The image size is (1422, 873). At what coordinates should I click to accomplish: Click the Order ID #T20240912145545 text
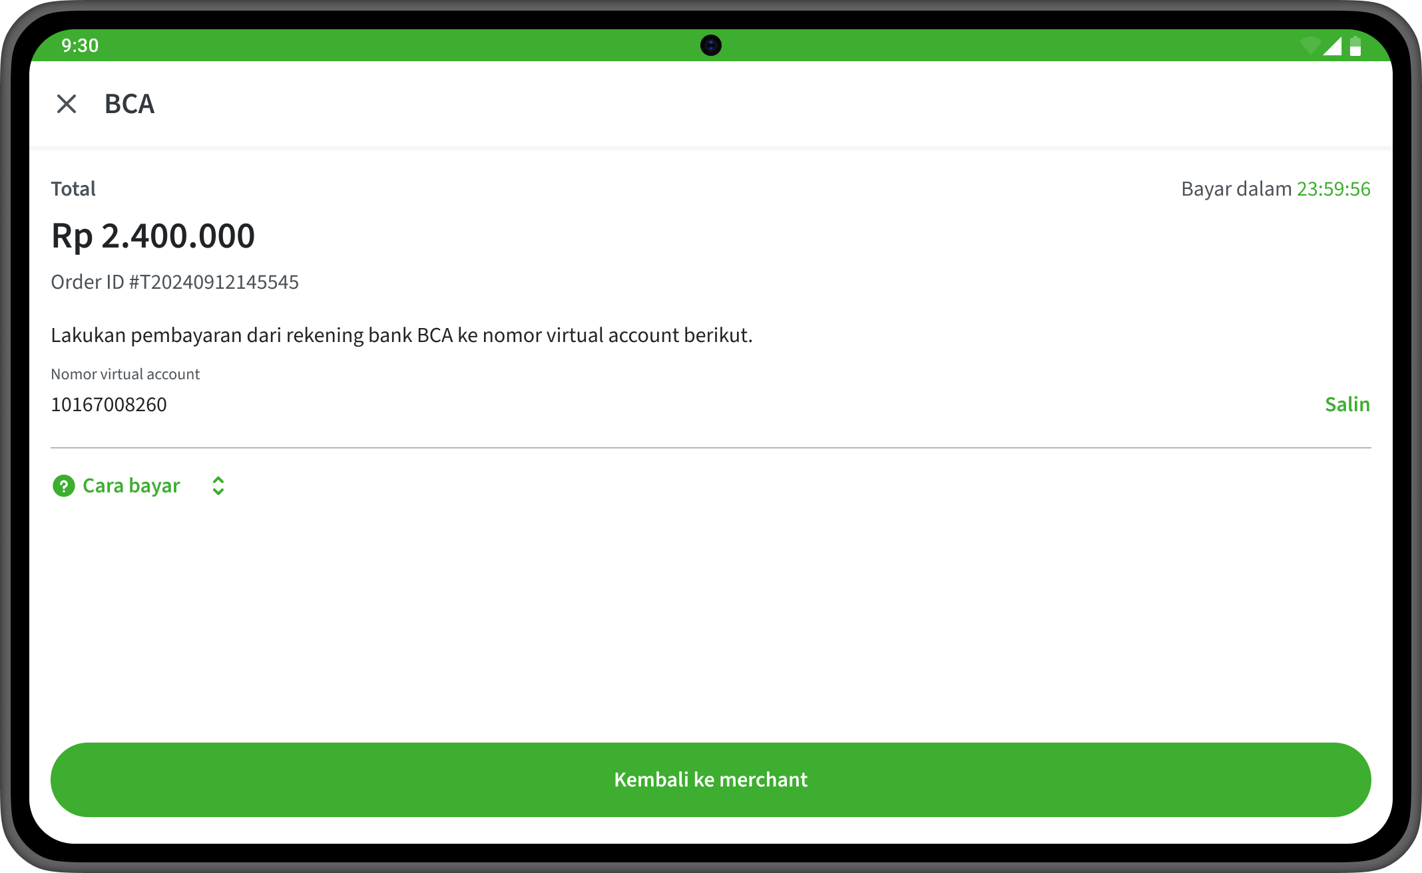(x=174, y=282)
